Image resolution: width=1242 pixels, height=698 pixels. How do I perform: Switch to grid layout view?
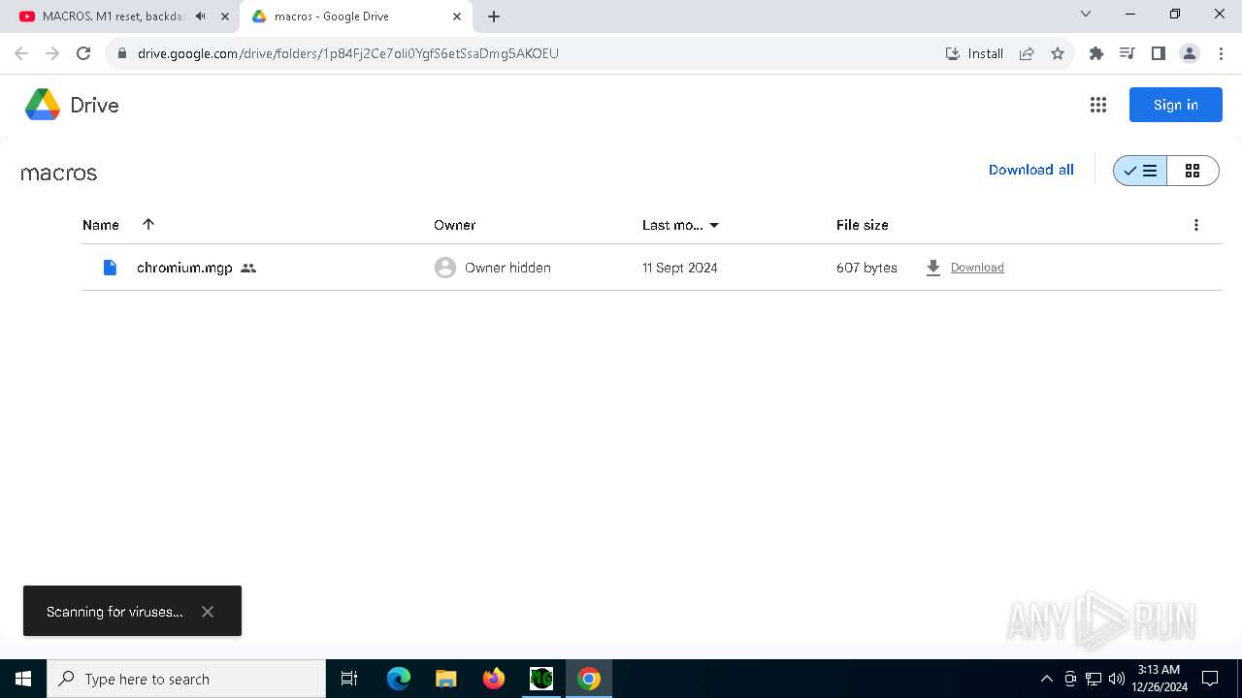[x=1193, y=171]
